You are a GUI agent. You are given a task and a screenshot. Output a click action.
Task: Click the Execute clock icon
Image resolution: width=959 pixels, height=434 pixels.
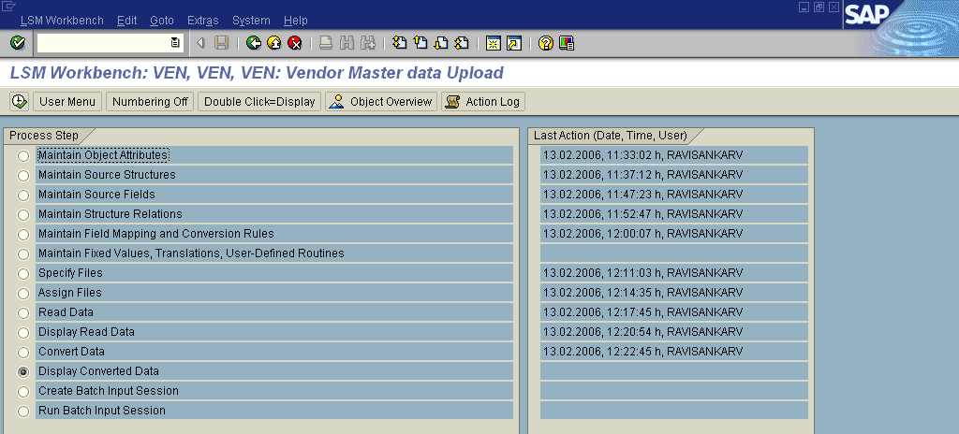(19, 101)
